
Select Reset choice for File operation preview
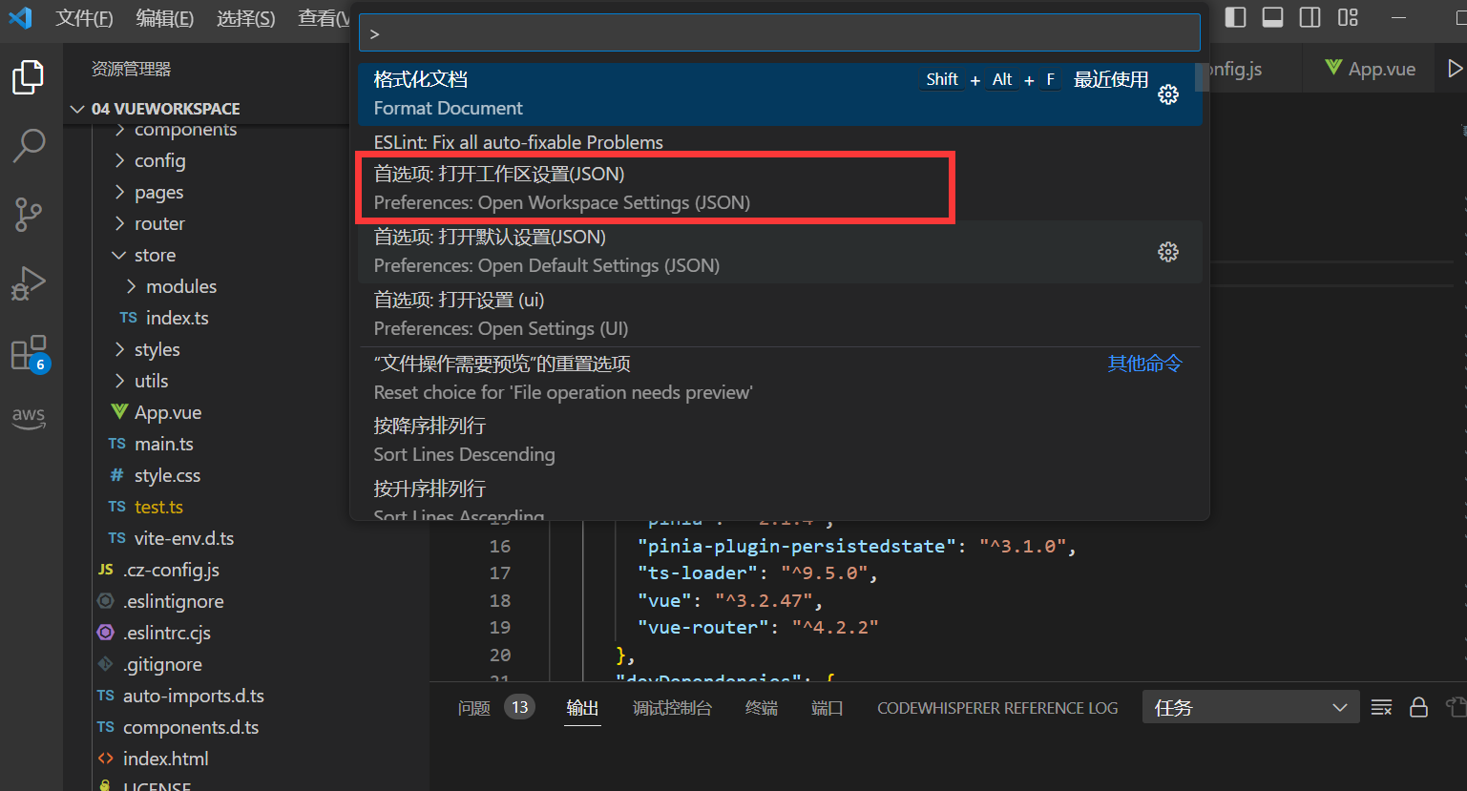pos(779,378)
